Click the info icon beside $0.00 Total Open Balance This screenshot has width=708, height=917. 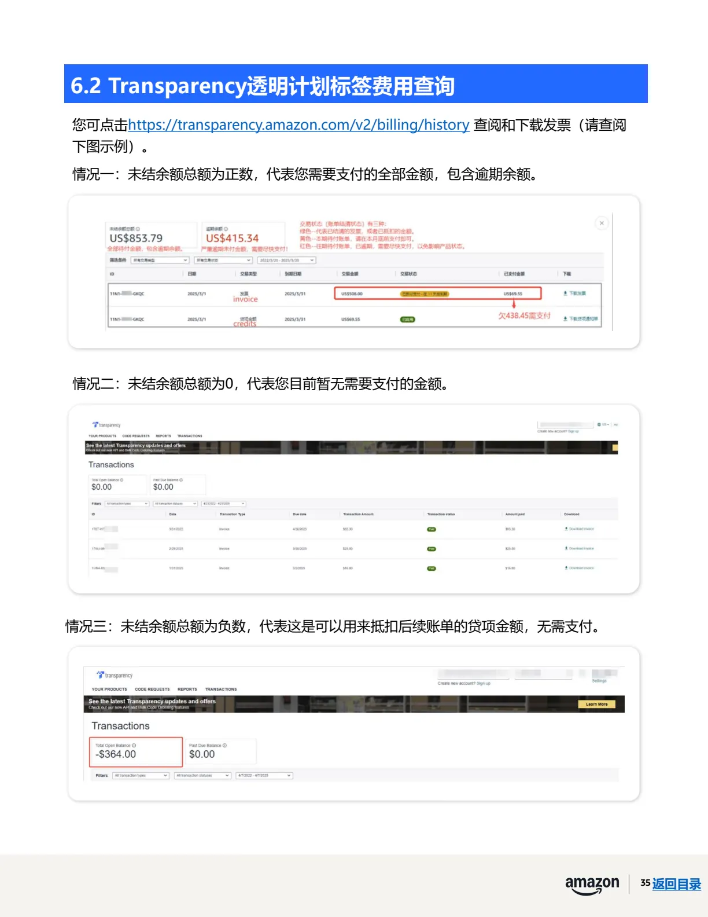pyautogui.click(x=121, y=480)
